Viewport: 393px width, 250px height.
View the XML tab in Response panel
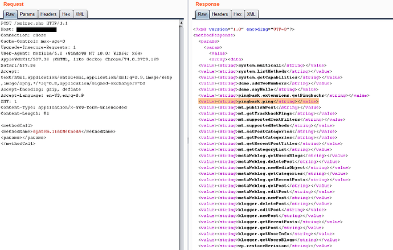(x=251, y=14)
